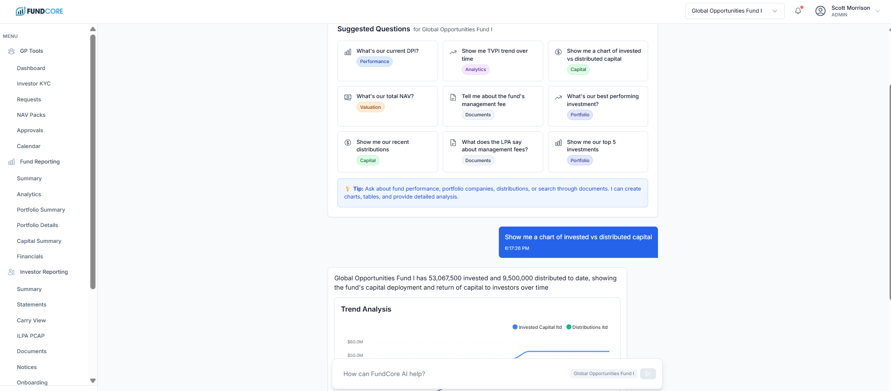
Task: Click the FundCore logo
Action: click(x=39, y=11)
